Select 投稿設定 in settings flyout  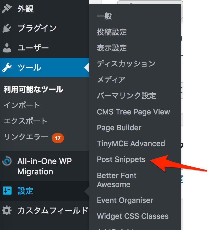(112, 32)
